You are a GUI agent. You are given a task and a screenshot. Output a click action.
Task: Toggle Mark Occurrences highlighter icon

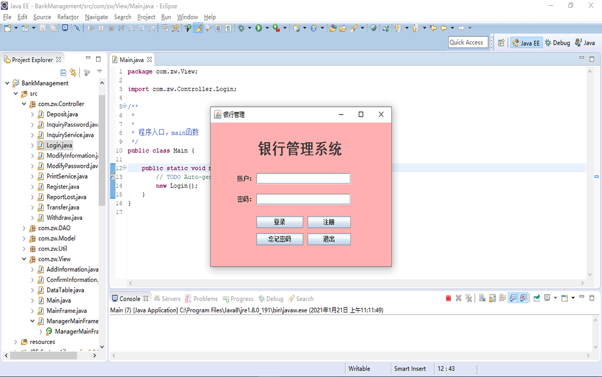[x=198, y=28]
